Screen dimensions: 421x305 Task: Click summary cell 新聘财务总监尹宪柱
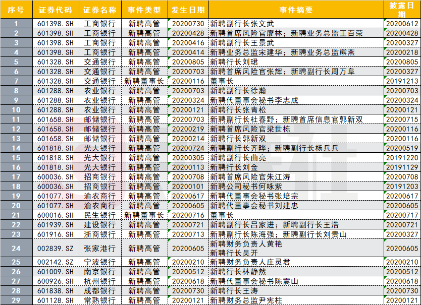coord(296,300)
